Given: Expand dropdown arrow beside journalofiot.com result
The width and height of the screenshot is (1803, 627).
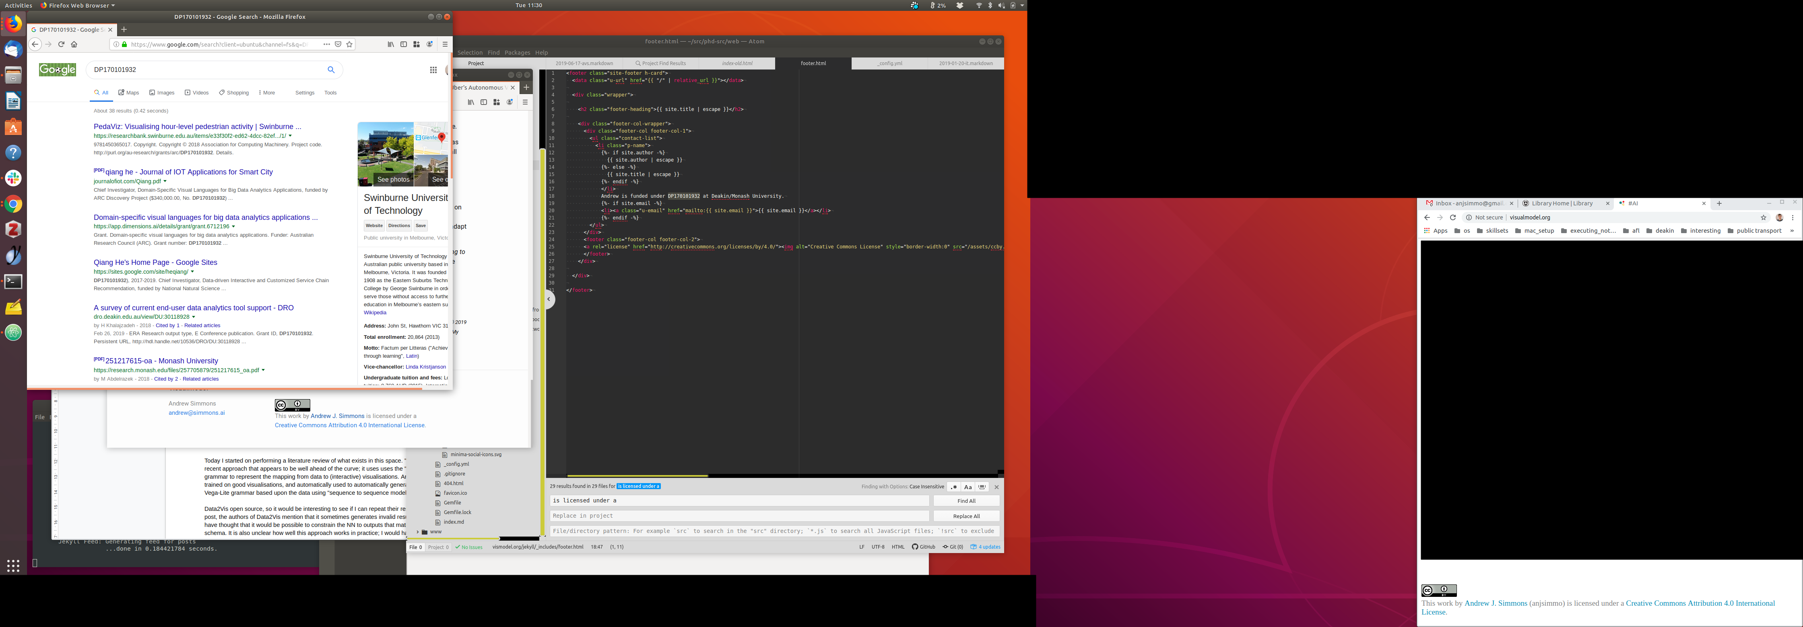Looking at the screenshot, I should (x=165, y=181).
